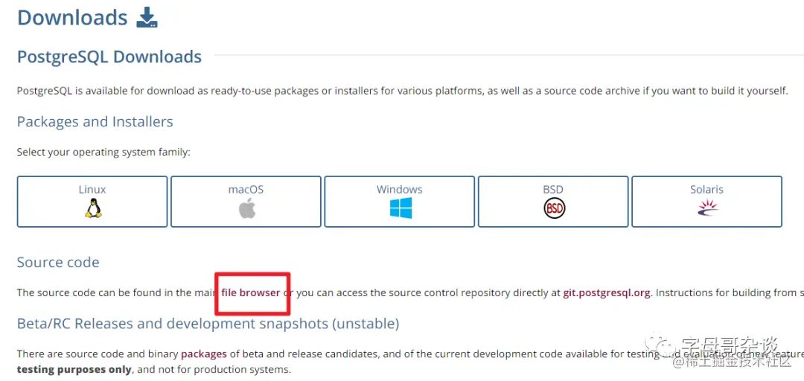Click the Solaris label text
Image resolution: width=804 pixels, height=381 pixels.
[x=706, y=189]
